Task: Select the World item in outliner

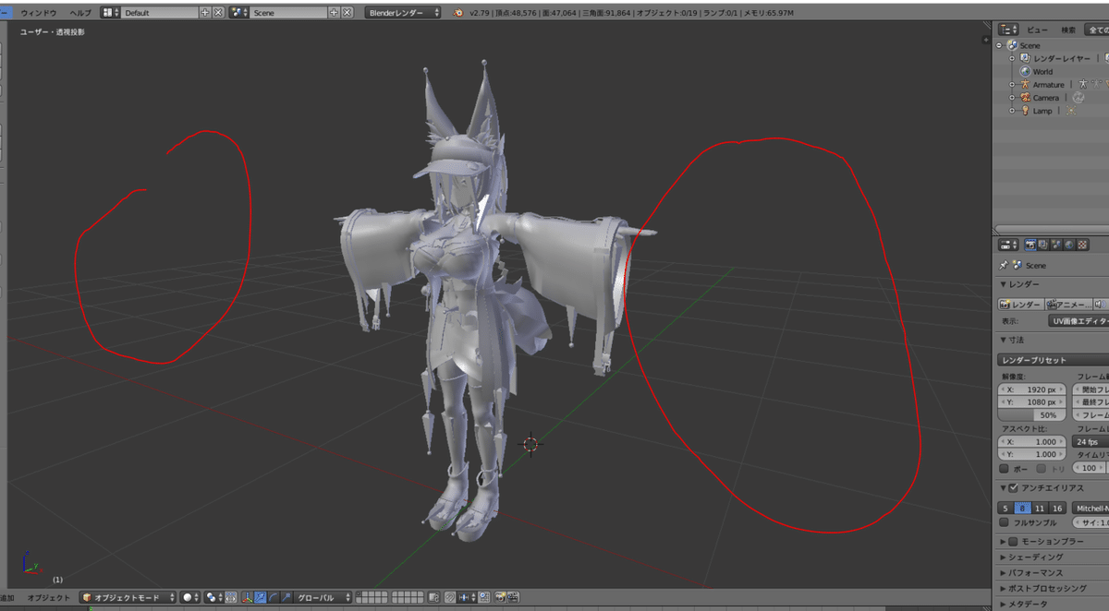Action: (1042, 71)
